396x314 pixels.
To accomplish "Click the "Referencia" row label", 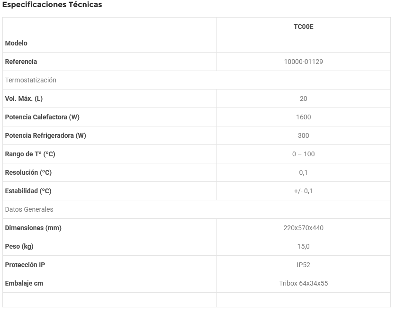I will [21, 62].
